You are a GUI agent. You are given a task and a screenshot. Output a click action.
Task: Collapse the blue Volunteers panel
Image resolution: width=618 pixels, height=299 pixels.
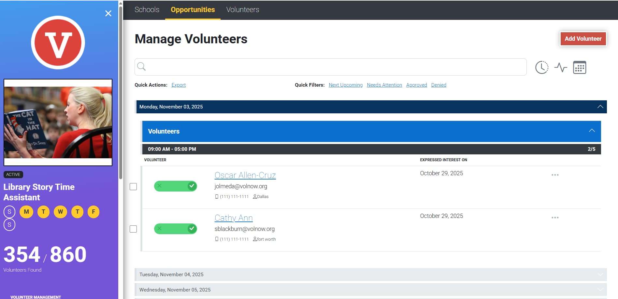click(592, 131)
